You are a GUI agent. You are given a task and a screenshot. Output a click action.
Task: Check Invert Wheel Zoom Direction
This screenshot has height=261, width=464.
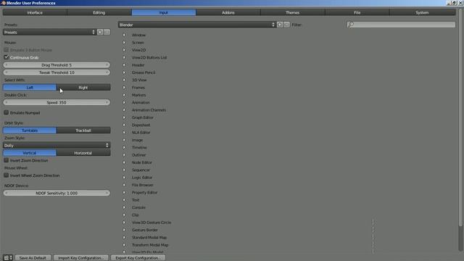[x=7, y=175]
